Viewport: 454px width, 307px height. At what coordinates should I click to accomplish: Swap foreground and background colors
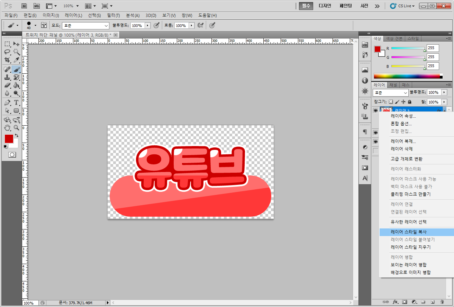click(x=17, y=135)
